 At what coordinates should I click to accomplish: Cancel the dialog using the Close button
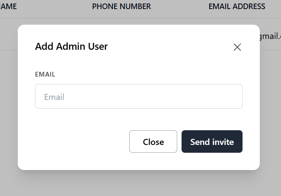(x=153, y=141)
